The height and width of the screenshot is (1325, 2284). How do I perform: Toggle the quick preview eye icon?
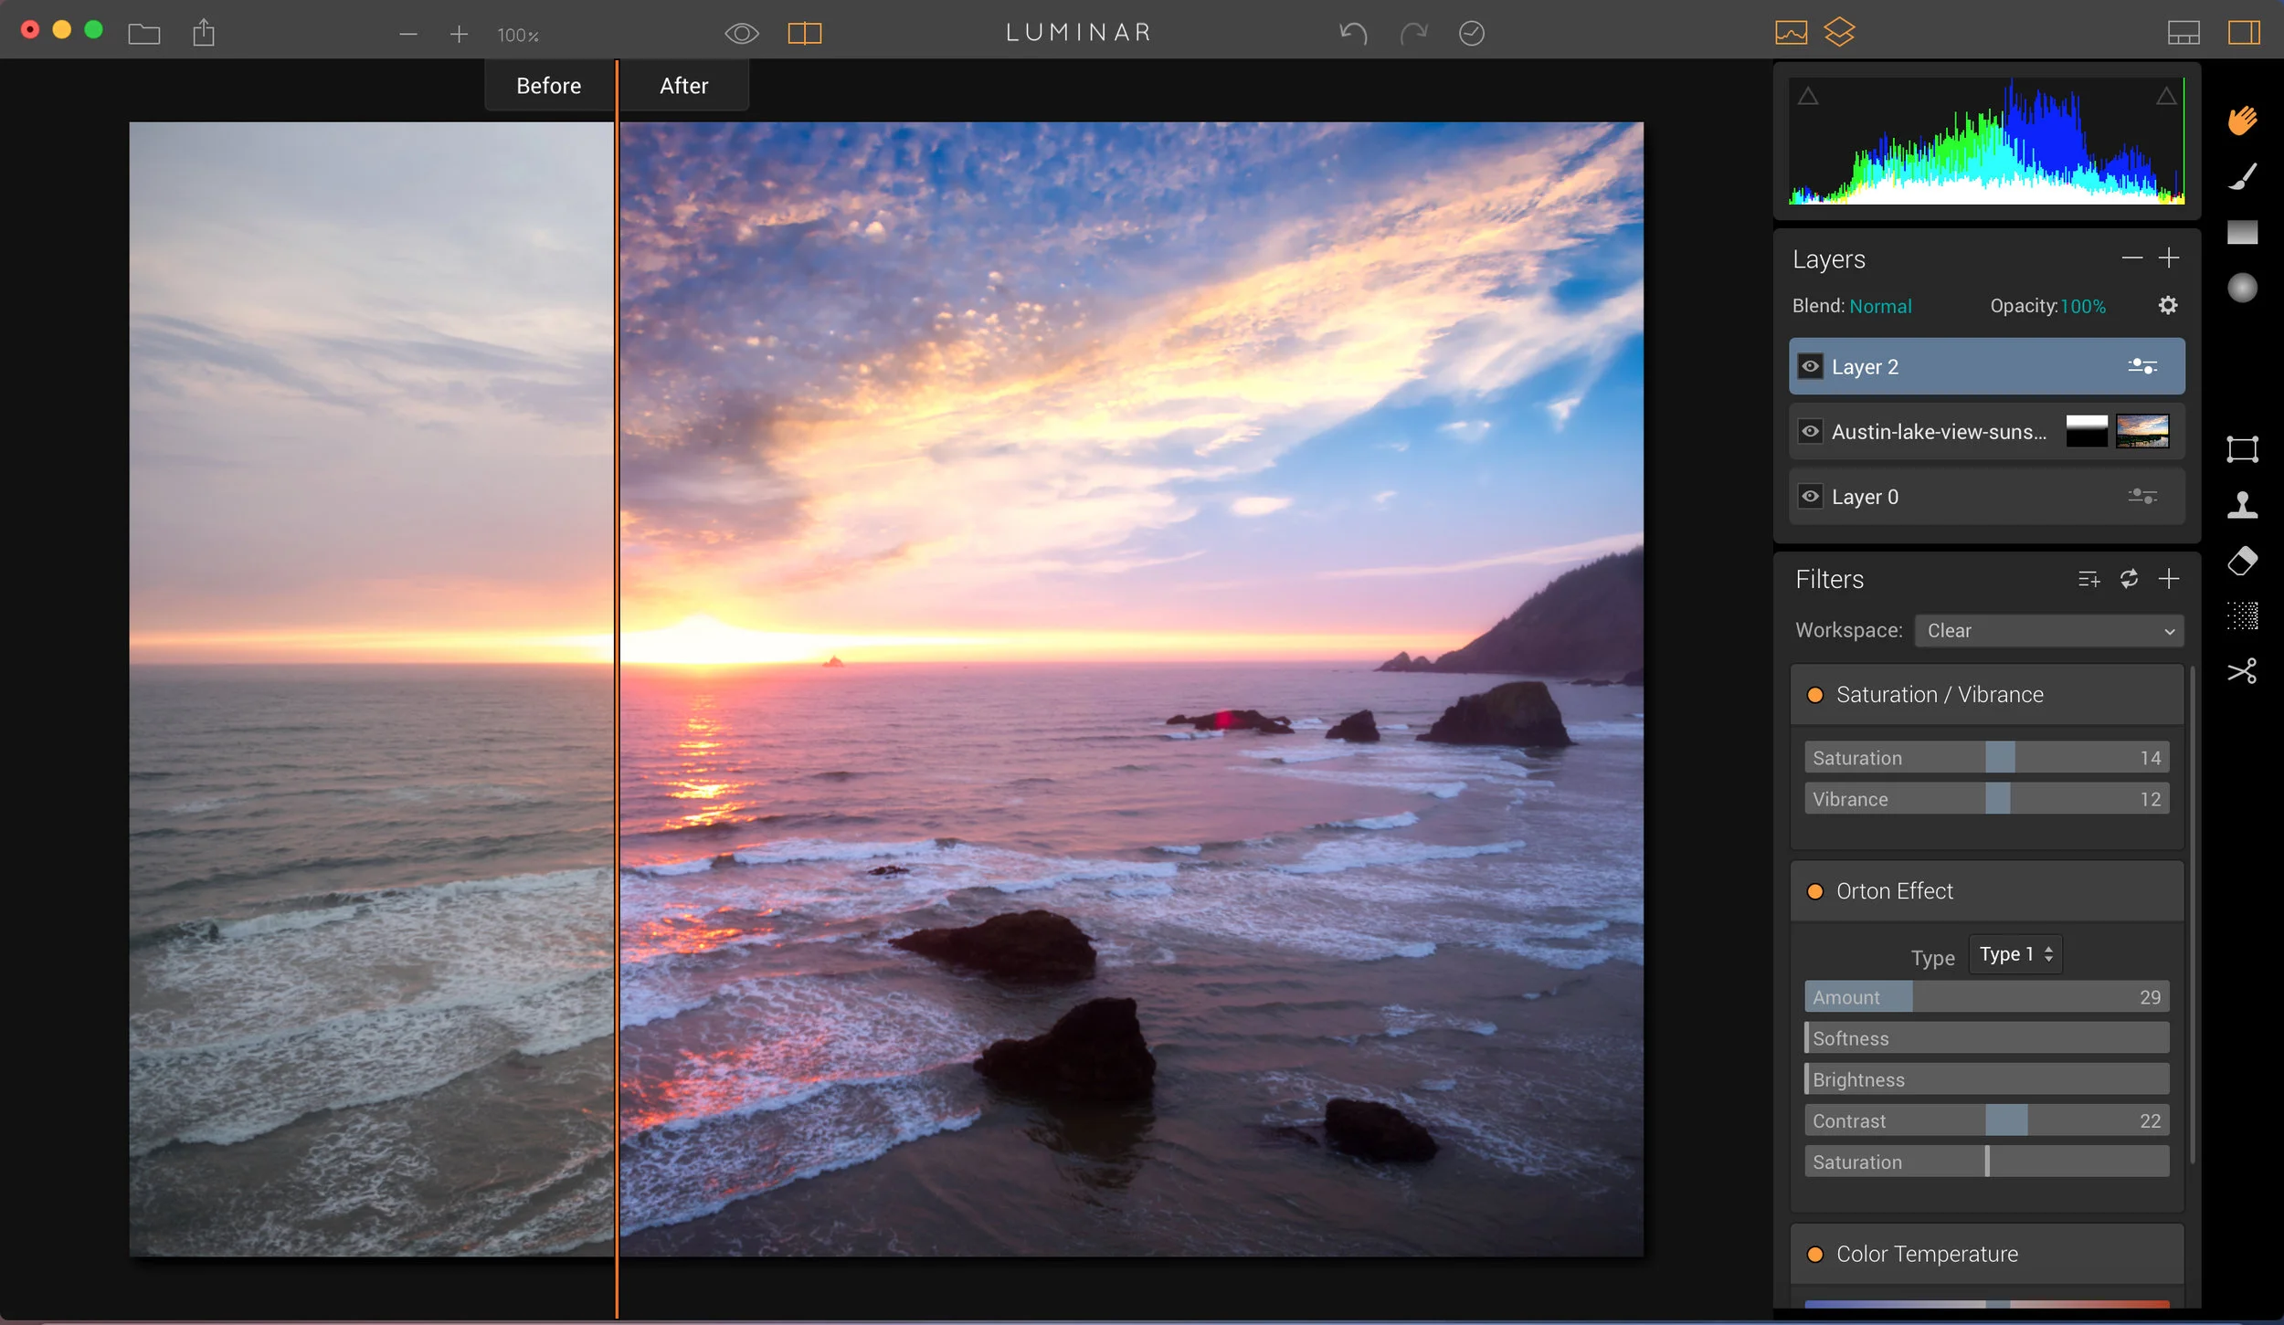click(742, 34)
